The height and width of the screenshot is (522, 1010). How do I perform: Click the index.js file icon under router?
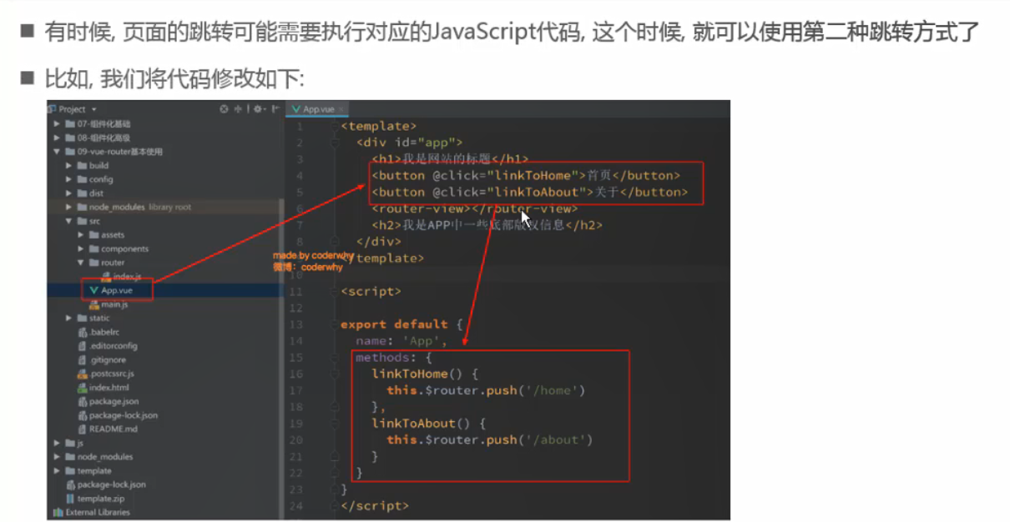click(x=106, y=276)
